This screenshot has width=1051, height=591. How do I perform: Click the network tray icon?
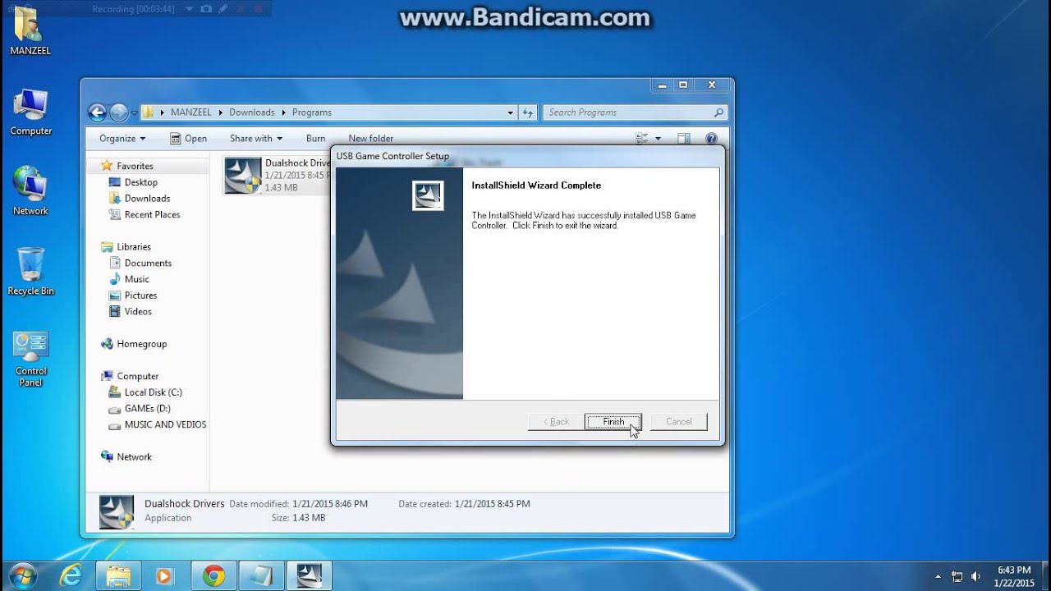pos(957,576)
